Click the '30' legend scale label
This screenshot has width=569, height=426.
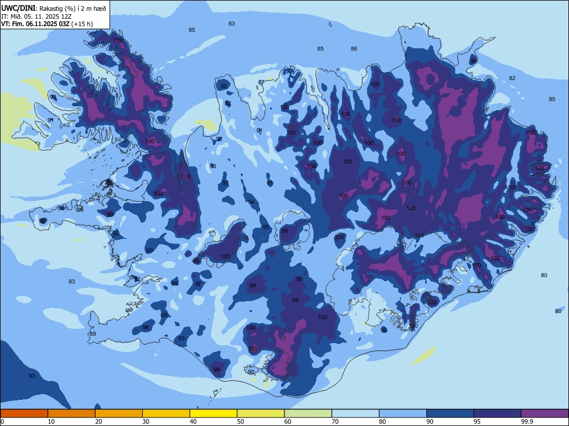pyautogui.click(x=146, y=421)
